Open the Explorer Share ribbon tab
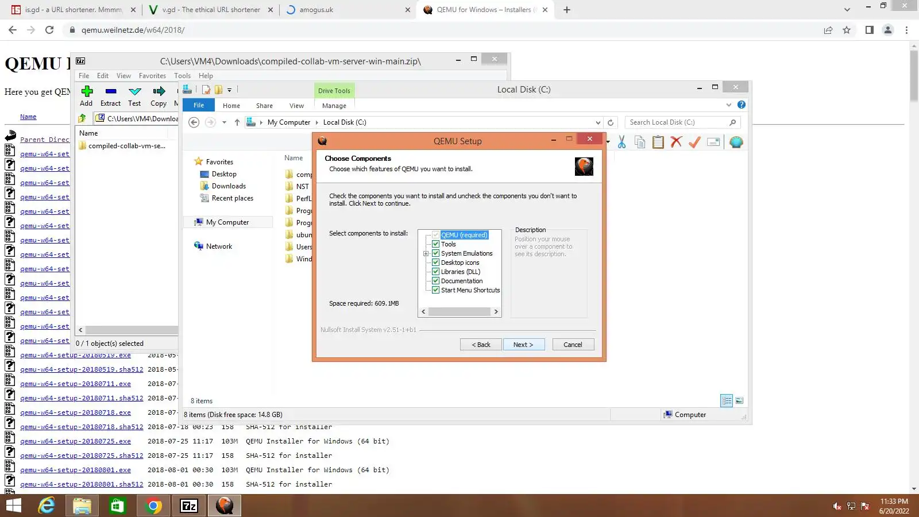Viewport: 919px width, 517px height. 264,106
